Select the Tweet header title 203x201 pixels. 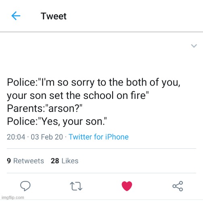(54, 16)
